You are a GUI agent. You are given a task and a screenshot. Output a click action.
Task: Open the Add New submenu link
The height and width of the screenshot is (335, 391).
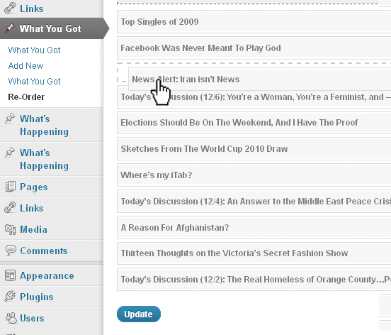click(26, 66)
